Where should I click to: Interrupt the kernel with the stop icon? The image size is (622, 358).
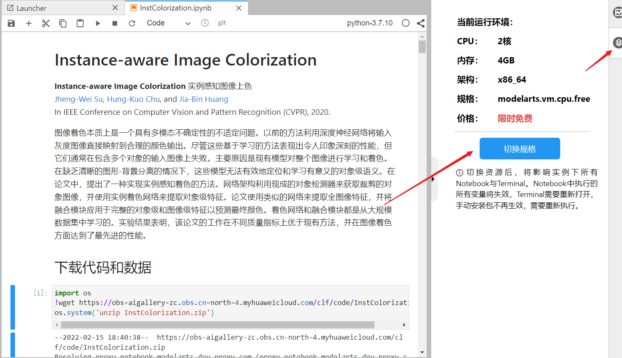115,23
